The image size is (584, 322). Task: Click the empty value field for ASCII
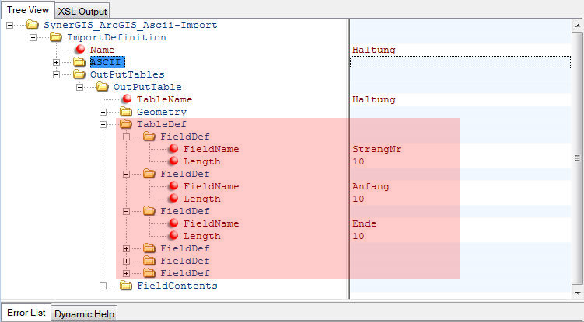[460, 62]
